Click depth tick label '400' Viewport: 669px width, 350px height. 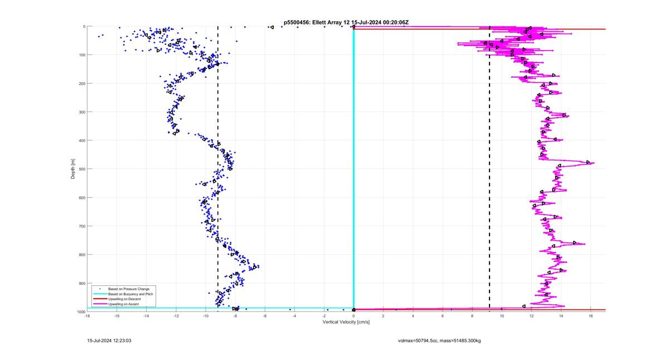pos(81,140)
